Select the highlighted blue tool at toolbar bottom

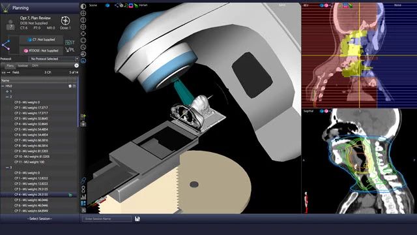tap(83, 61)
